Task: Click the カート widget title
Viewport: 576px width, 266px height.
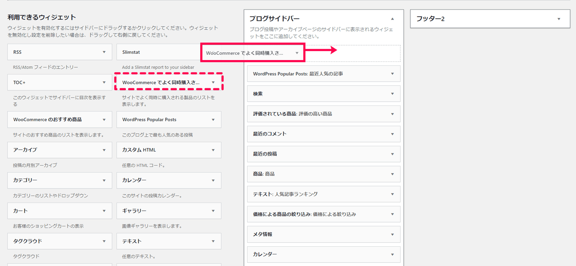Action: [20, 211]
